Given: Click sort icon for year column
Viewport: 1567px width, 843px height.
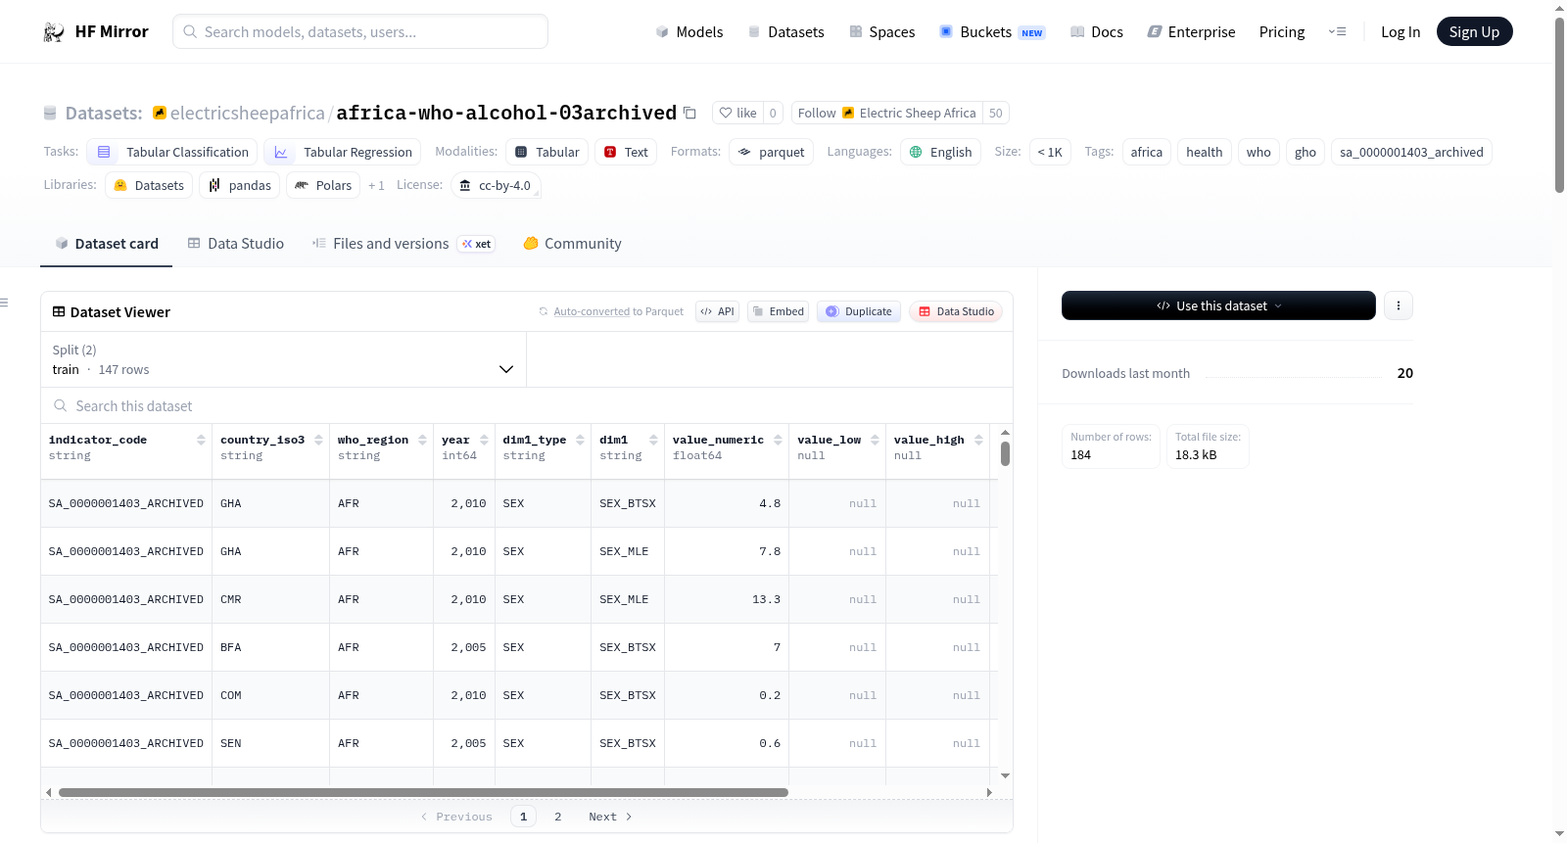Looking at the screenshot, I should (484, 440).
